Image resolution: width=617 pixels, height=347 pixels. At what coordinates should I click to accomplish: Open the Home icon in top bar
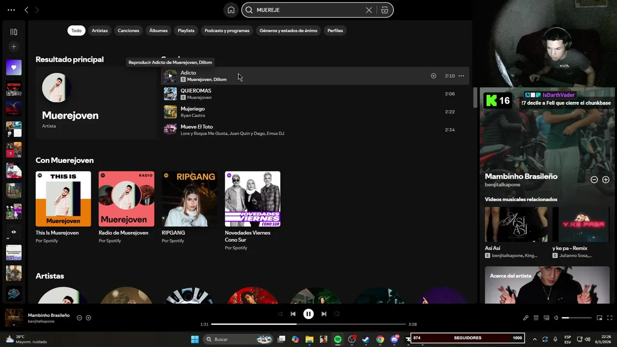point(231,10)
